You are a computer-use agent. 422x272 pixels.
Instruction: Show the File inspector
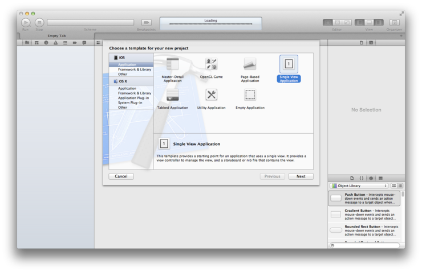coord(362,43)
